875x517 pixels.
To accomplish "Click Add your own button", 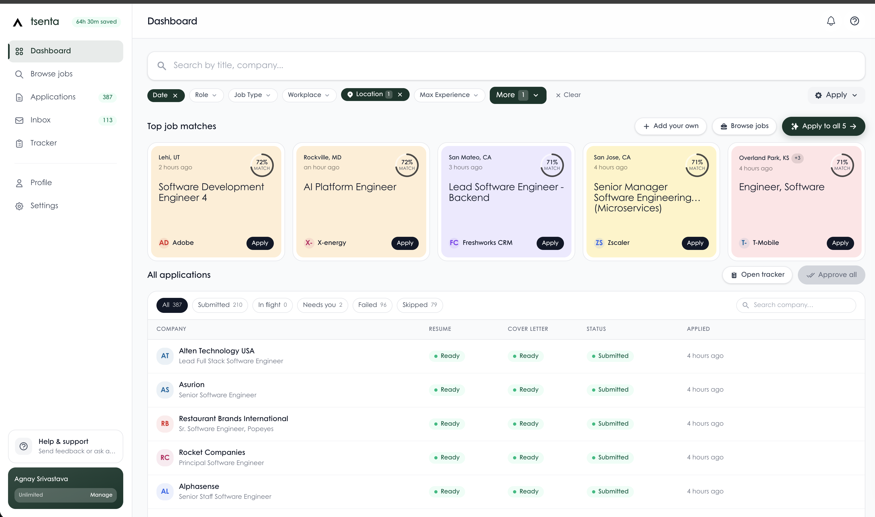I will coord(671,126).
